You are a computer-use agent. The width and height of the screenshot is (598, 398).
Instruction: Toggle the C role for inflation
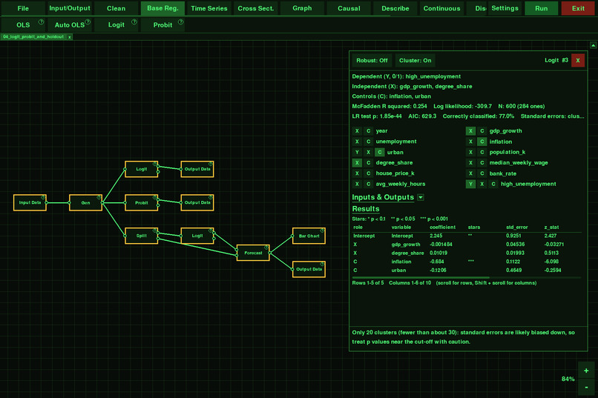click(482, 142)
